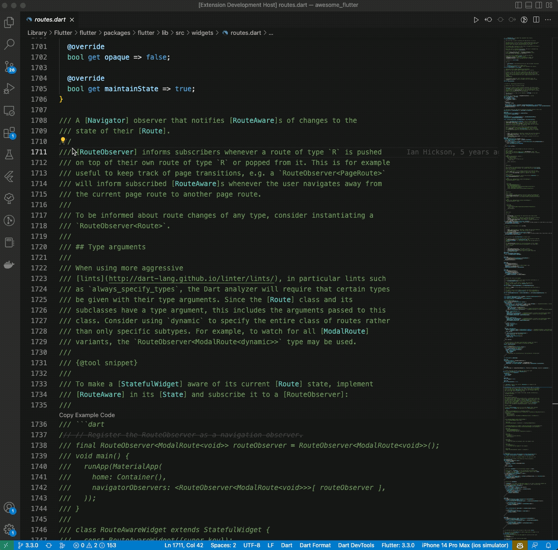Choose iPhone 14 Pro Max device
Image resolution: width=558 pixels, height=550 pixels.
point(465,545)
